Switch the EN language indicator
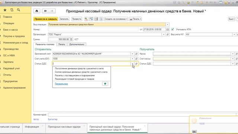Viewport: 238px width, 134px height. click(194, 132)
